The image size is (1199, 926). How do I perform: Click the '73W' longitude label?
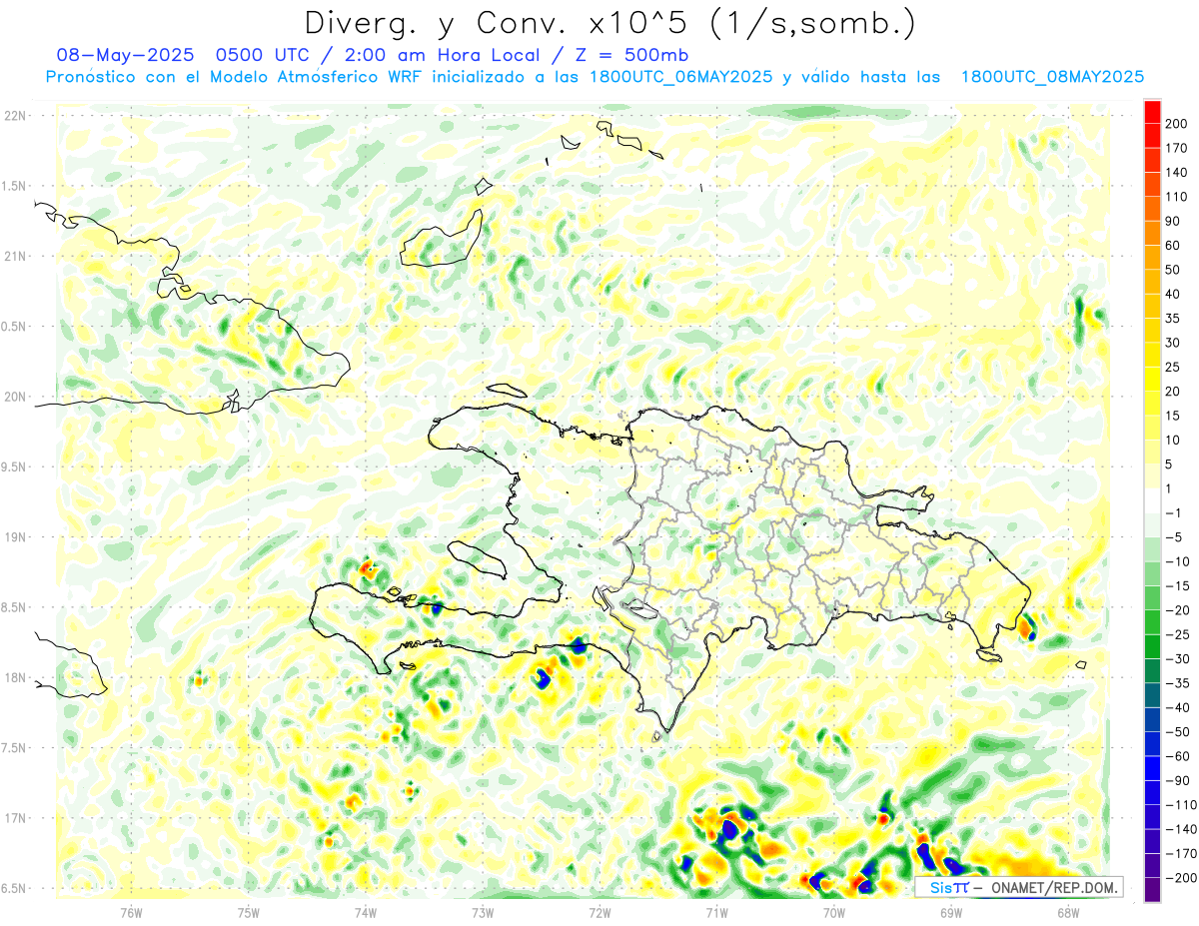483,911
